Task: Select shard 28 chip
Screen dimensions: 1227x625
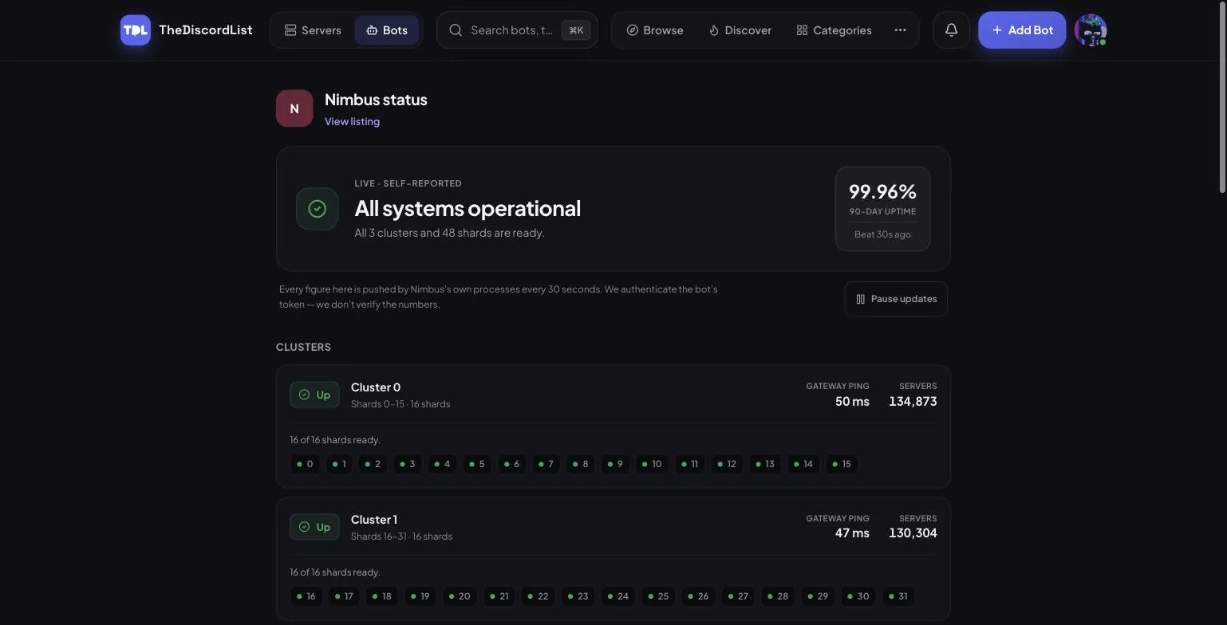Action: point(778,596)
